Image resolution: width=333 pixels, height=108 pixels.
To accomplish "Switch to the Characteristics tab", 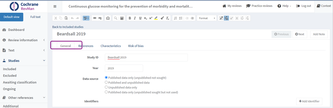I will point(111,46).
